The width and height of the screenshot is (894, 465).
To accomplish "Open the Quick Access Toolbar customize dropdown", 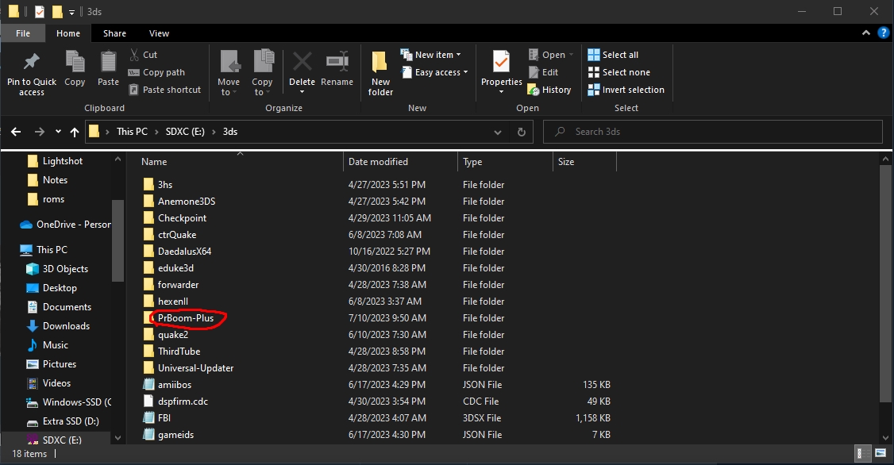I will (x=71, y=12).
